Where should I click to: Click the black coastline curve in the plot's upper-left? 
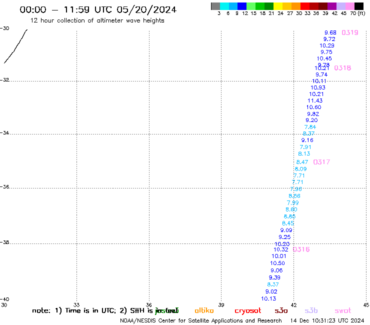(x=15, y=46)
